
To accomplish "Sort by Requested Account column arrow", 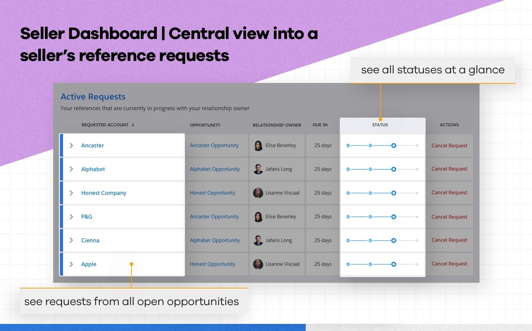I will tap(133, 125).
